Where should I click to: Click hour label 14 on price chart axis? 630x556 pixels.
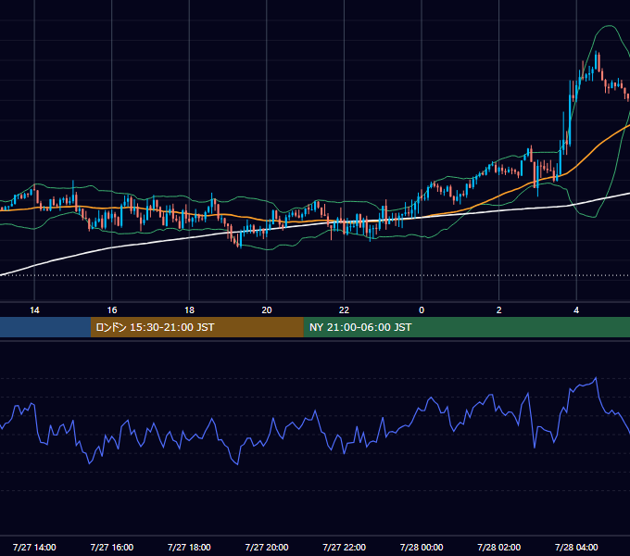click(34, 310)
